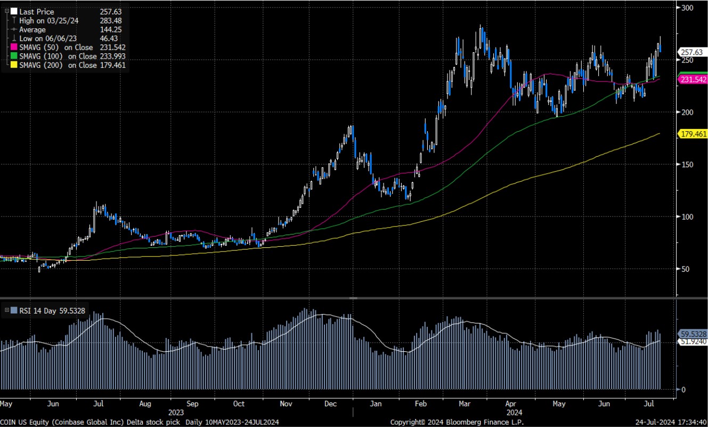708x427 pixels.
Task: Click the Low marker icon in legend
Action: tap(13, 38)
